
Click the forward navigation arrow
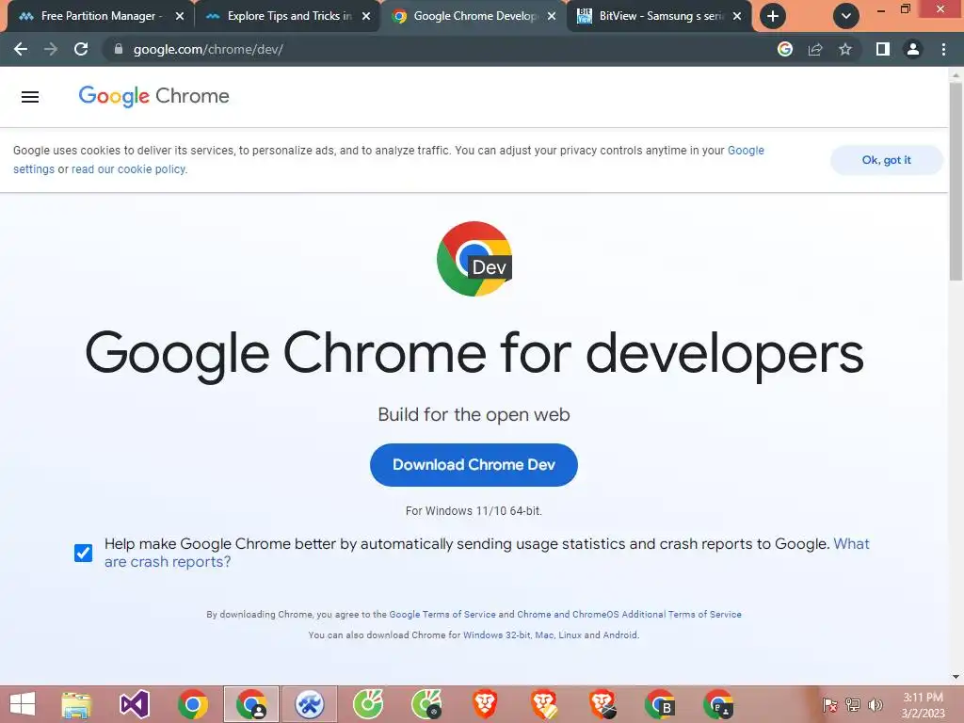[51, 49]
